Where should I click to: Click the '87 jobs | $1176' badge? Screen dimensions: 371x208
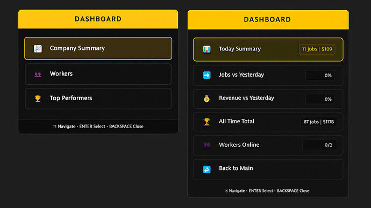tap(318, 122)
